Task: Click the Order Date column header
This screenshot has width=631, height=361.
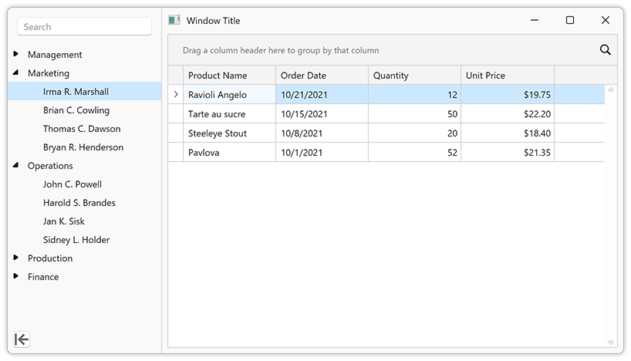Action: [322, 76]
